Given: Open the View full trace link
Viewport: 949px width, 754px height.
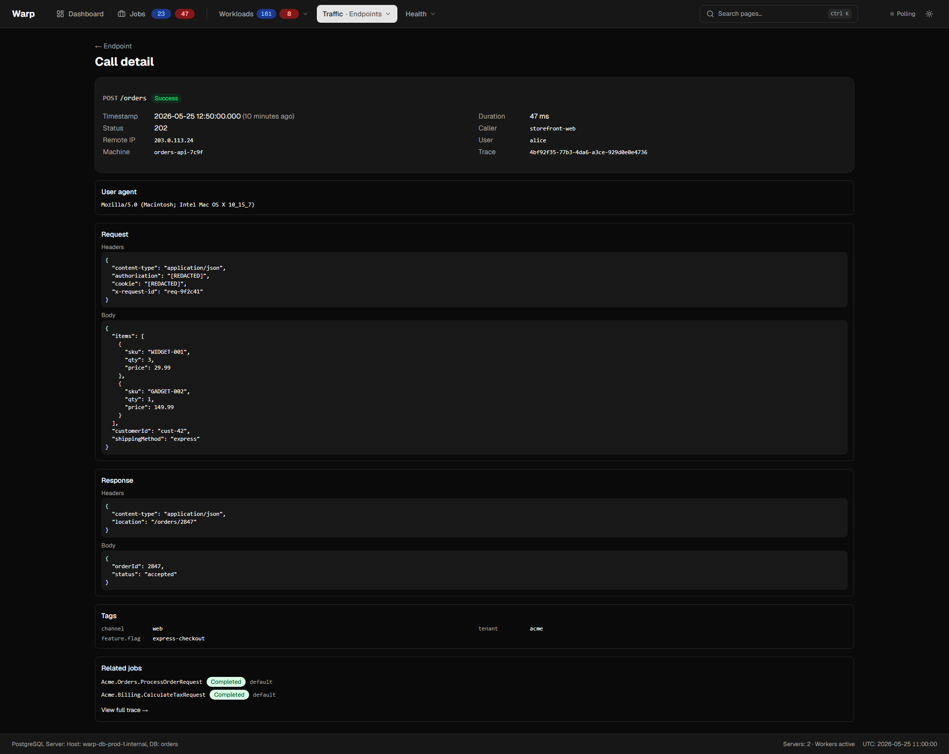Looking at the screenshot, I should (x=125, y=710).
